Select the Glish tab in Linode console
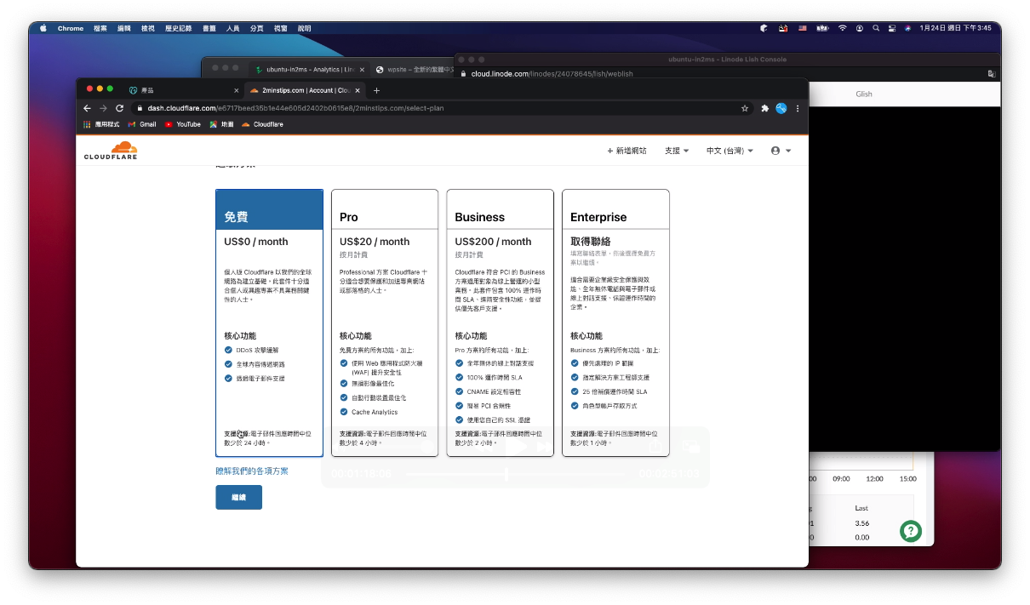This screenshot has width=1030, height=605. 864,94
